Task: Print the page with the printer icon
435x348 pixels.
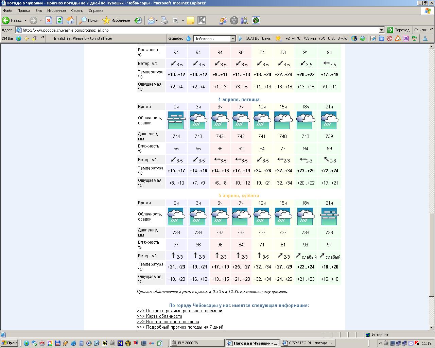Action: [164, 20]
